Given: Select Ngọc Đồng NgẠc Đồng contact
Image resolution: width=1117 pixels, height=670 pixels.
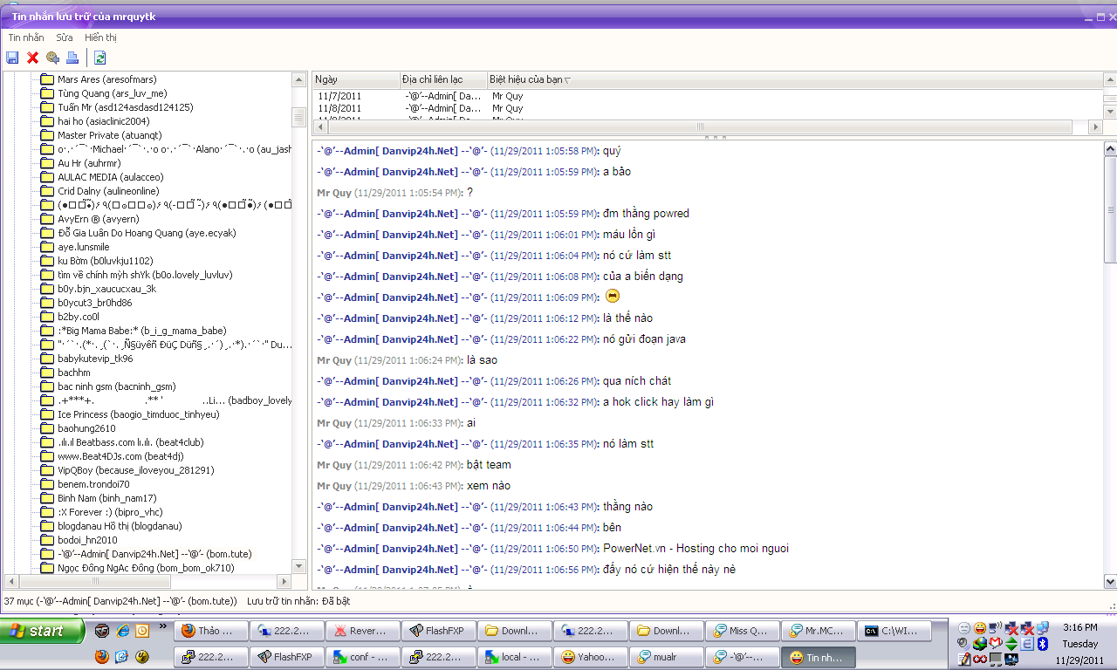Looking at the screenshot, I should coord(146,568).
